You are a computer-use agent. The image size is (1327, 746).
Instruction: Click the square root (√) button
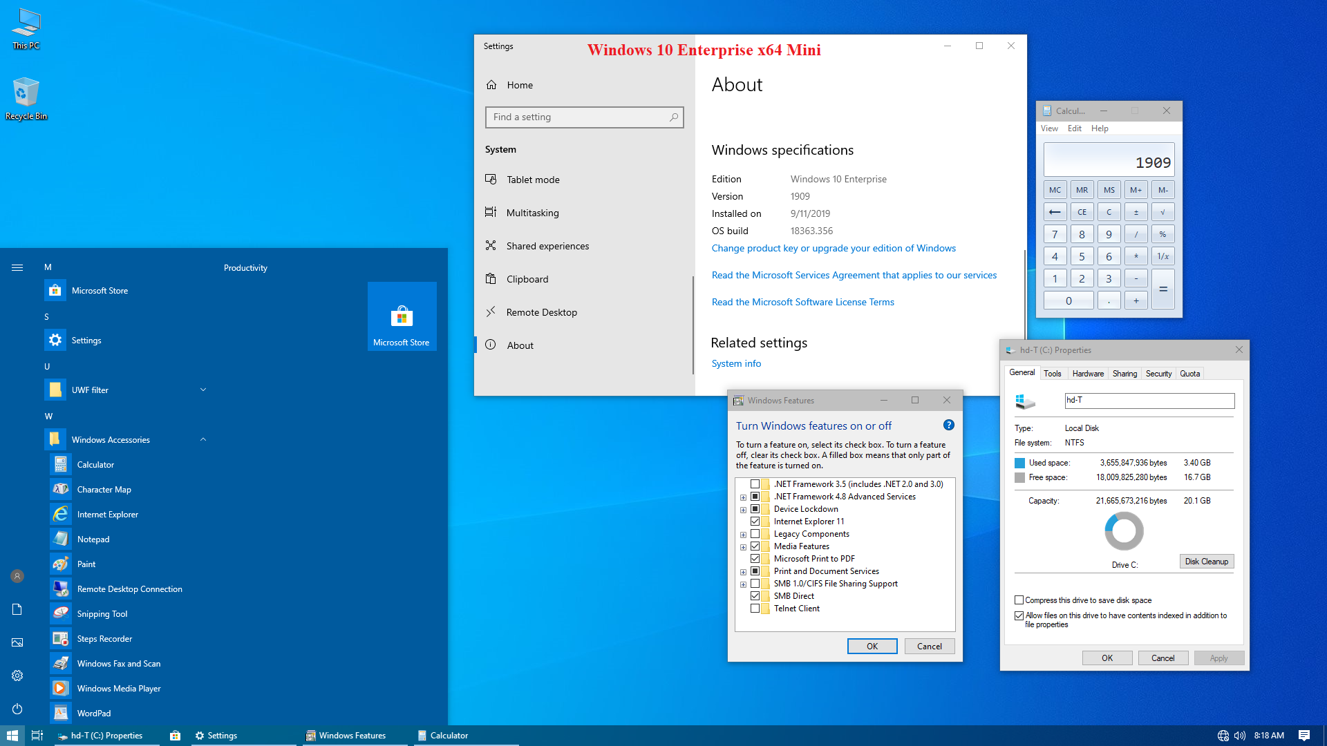tap(1164, 211)
